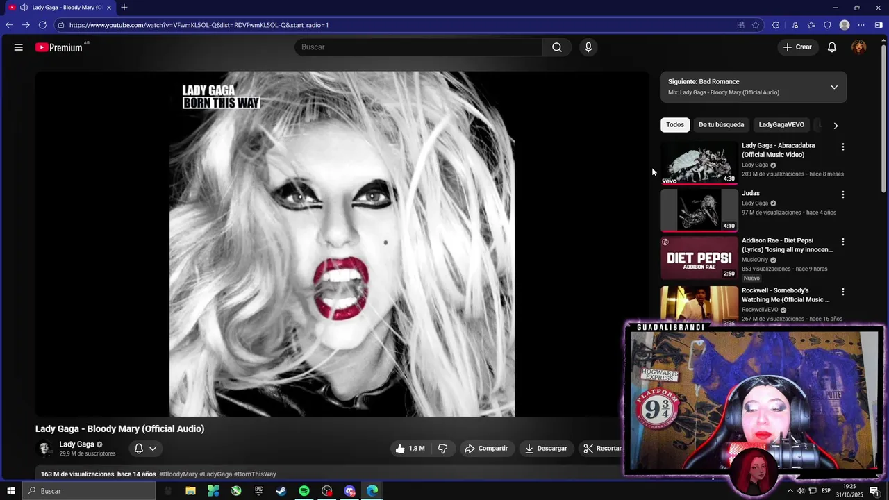Image resolution: width=889 pixels, height=500 pixels.
Task: Download the video with Descargar
Action: [546, 449]
